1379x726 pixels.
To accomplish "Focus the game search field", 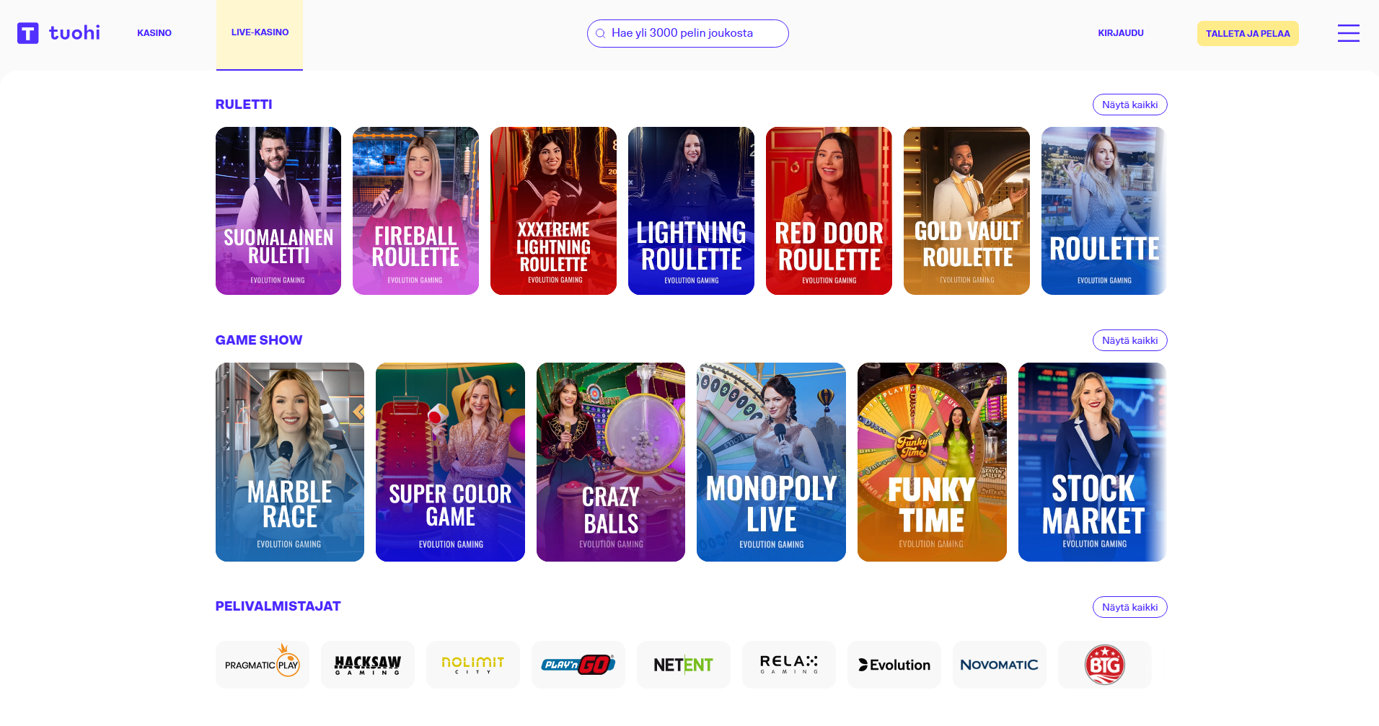I will pyautogui.click(x=688, y=33).
